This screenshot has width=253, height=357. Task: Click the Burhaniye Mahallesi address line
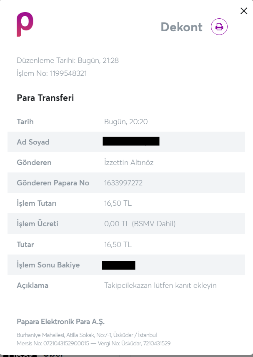[87, 335]
